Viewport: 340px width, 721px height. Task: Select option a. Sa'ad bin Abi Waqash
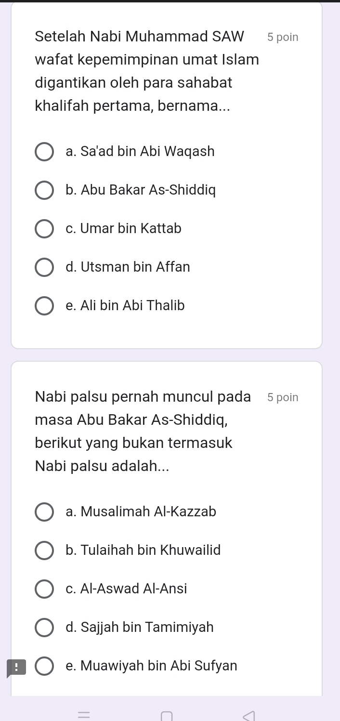click(x=44, y=152)
